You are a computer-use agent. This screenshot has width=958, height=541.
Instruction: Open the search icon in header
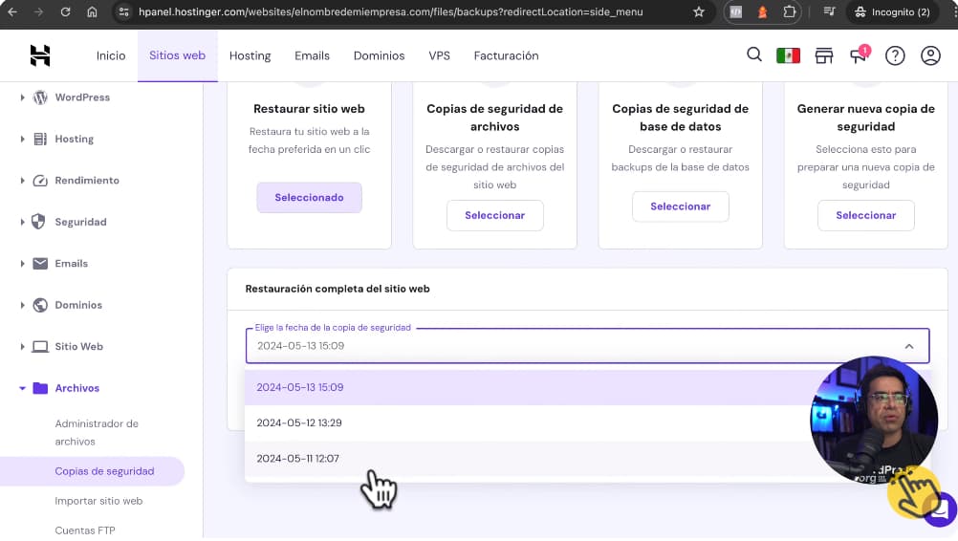754,54
